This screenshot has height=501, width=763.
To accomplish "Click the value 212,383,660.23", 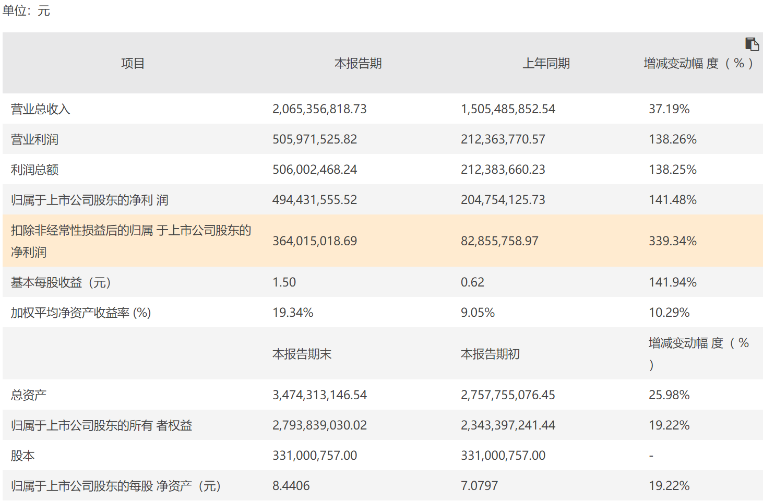I will tap(503, 170).
